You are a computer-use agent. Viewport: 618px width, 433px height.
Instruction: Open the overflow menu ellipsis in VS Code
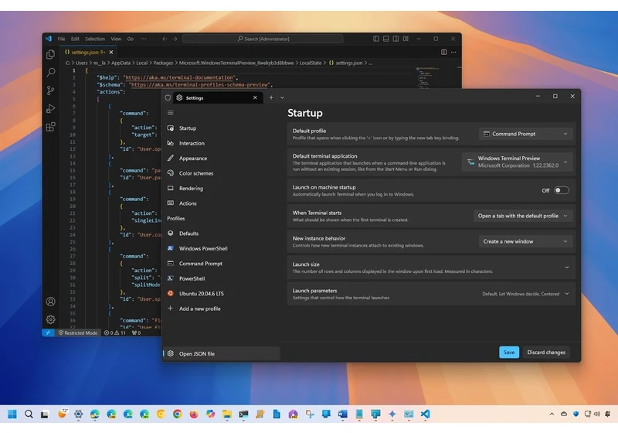[144, 39]
